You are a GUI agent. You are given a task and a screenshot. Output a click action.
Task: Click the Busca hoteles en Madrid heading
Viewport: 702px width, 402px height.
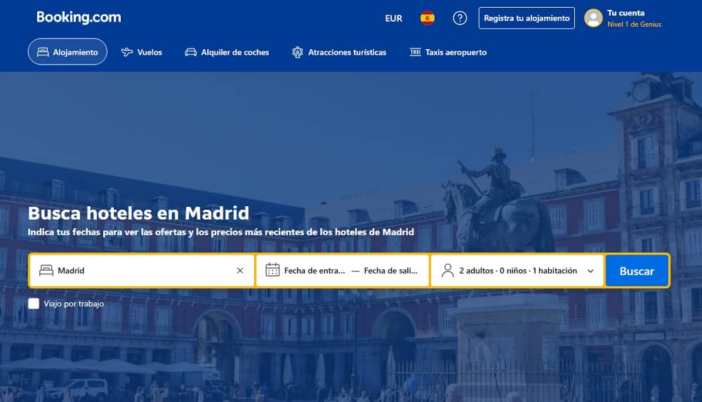point(138,213)
